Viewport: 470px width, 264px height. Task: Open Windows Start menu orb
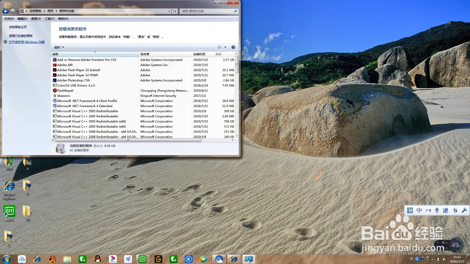click(6, 259)
